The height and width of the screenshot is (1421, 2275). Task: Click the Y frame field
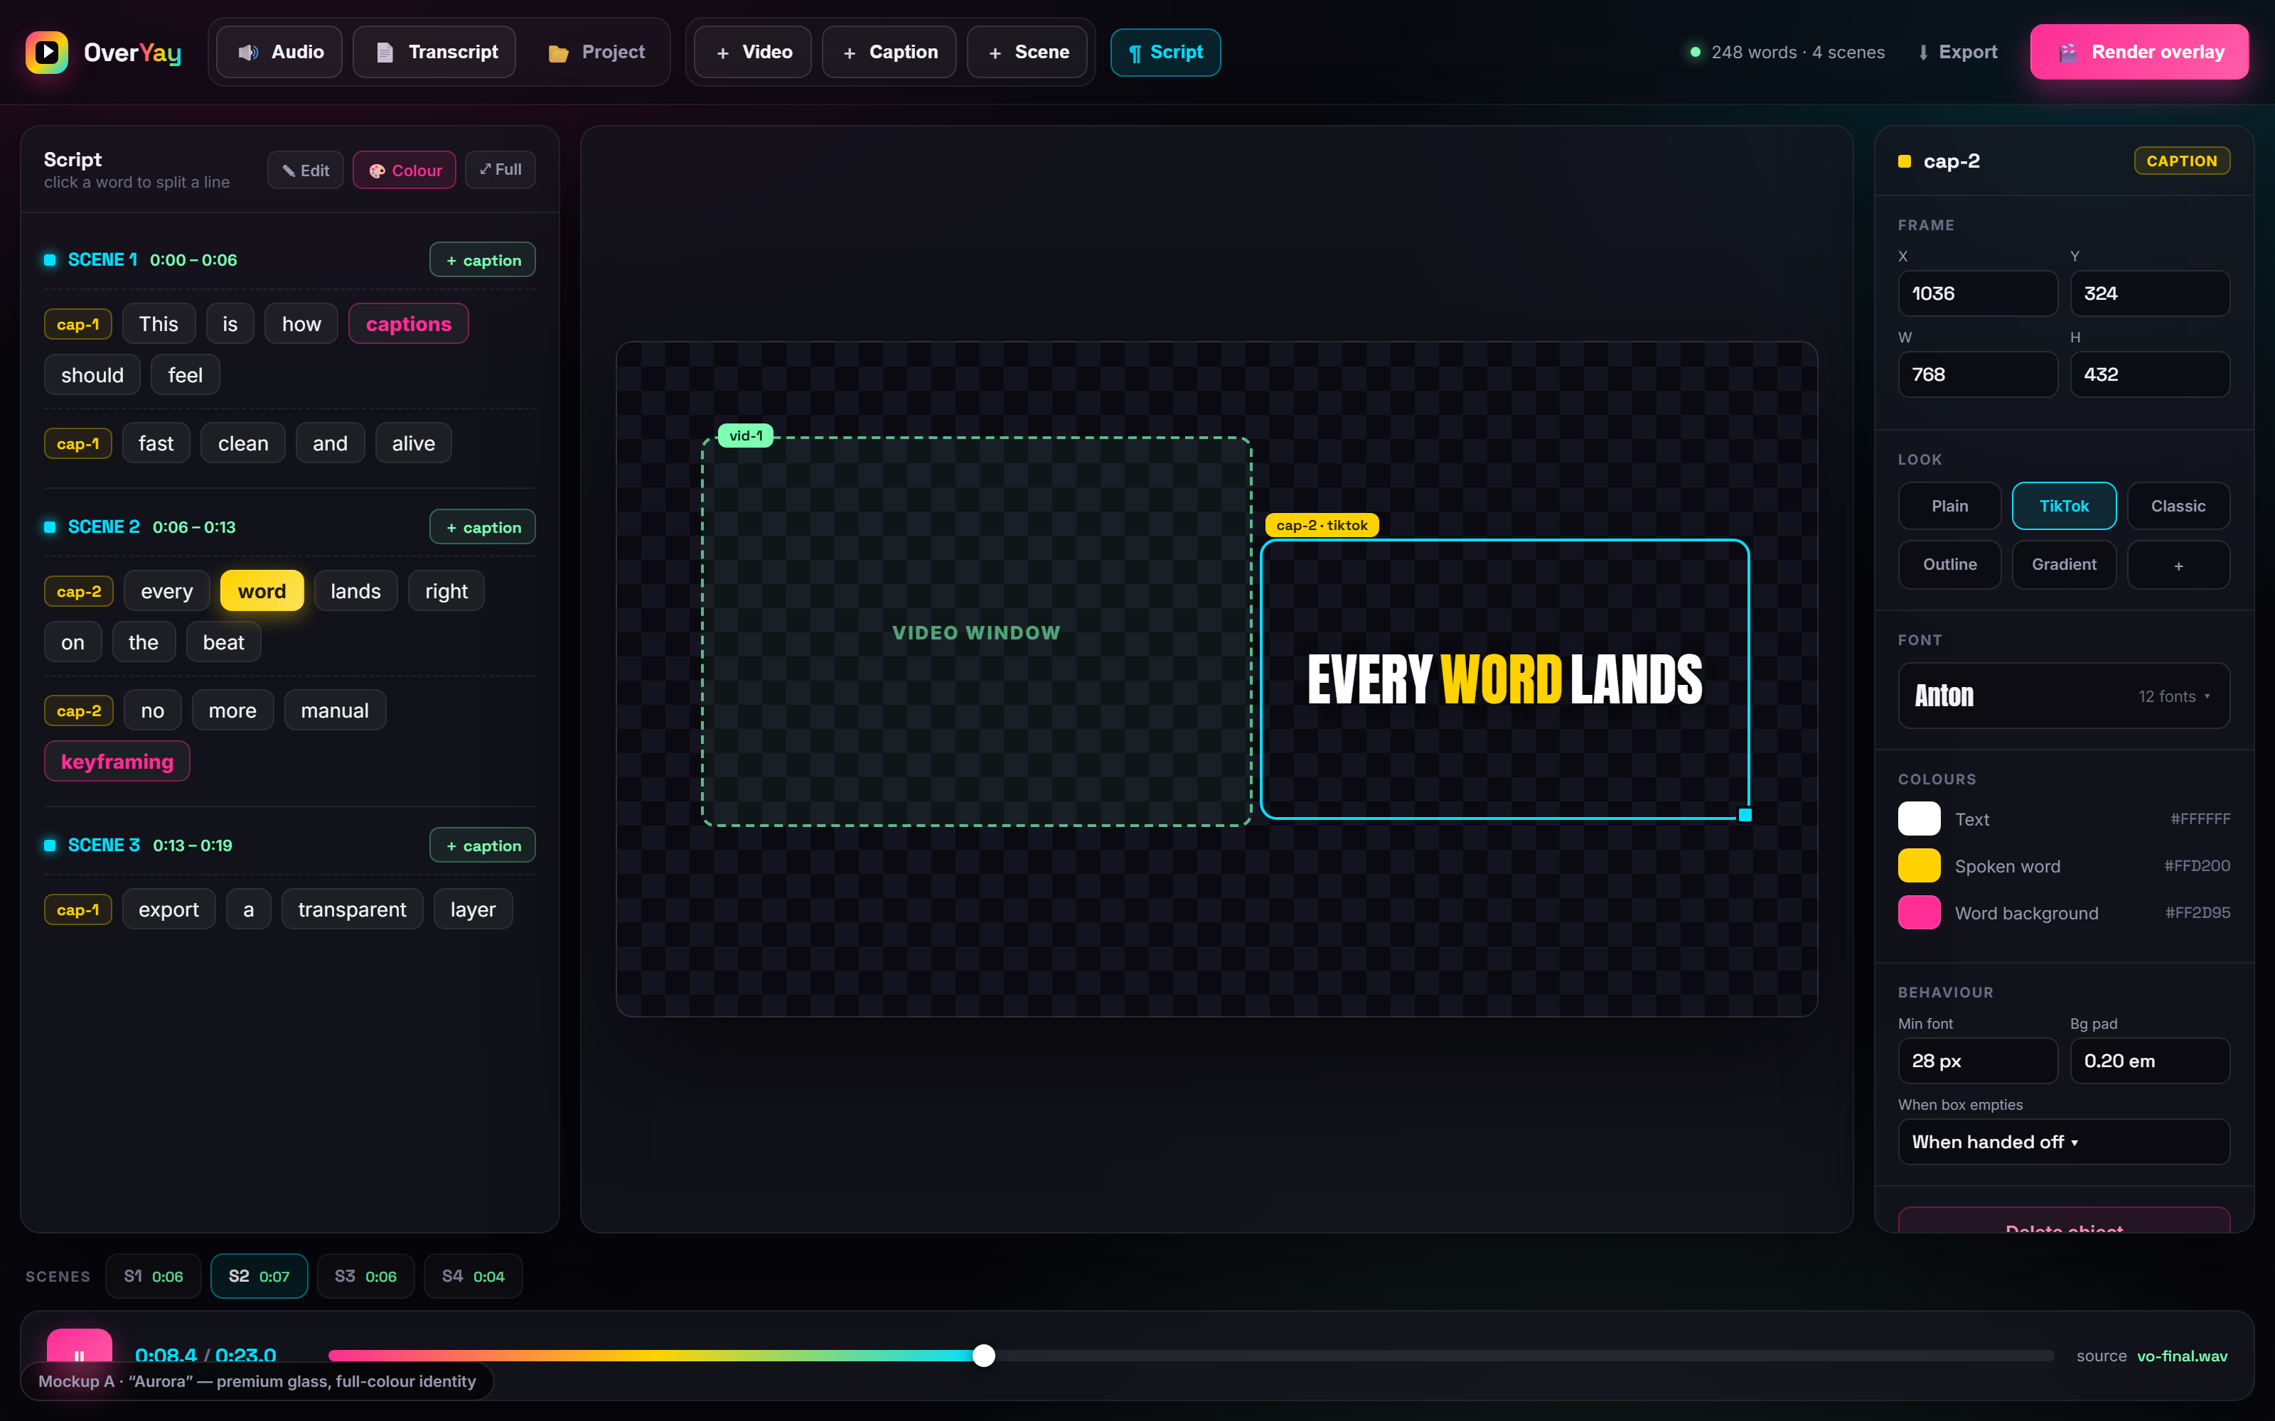pos(2149,293)
